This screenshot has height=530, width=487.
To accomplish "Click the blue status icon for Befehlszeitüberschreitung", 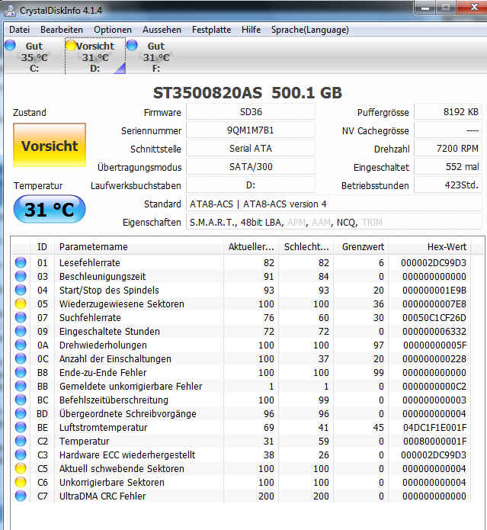I will 21,400.
